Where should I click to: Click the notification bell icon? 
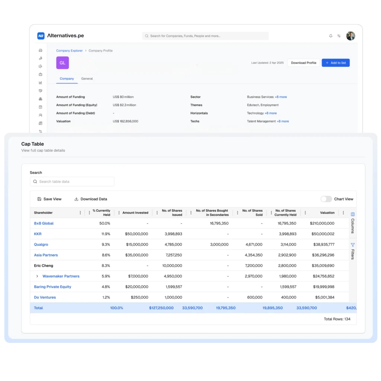click(x=331, y=36)
